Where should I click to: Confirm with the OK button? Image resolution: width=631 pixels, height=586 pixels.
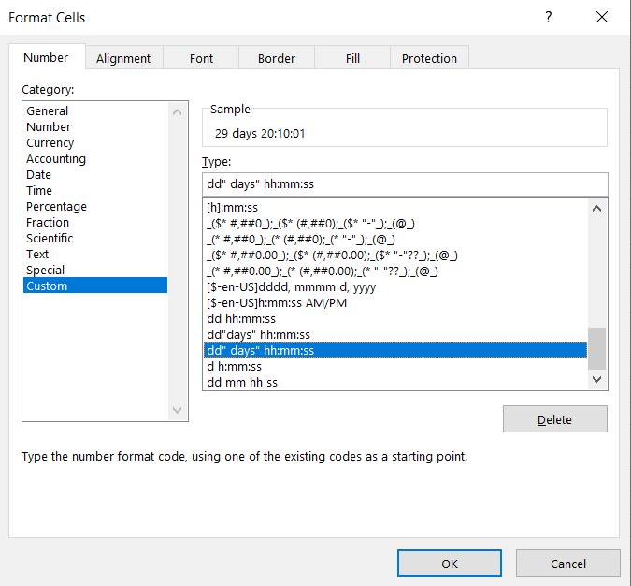coord(449,564)
